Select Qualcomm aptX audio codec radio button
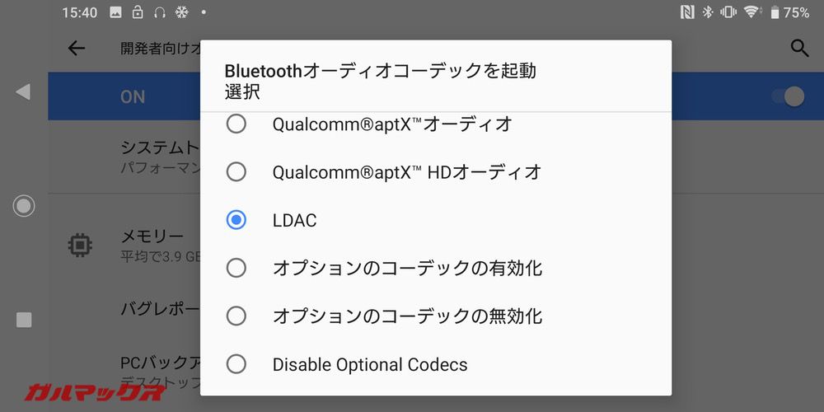 coord(236,124)
